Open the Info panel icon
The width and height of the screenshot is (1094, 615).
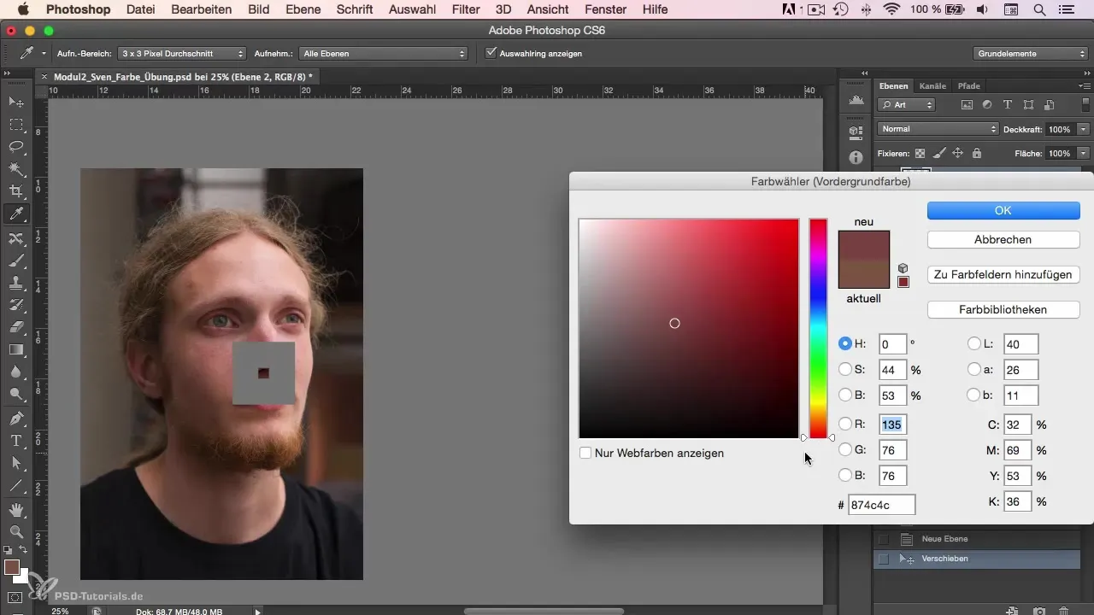[856, 158]
